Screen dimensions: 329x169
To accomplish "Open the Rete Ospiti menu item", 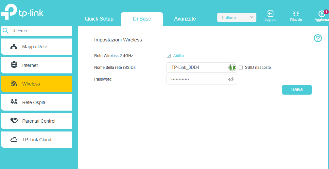I will (37, 102).
